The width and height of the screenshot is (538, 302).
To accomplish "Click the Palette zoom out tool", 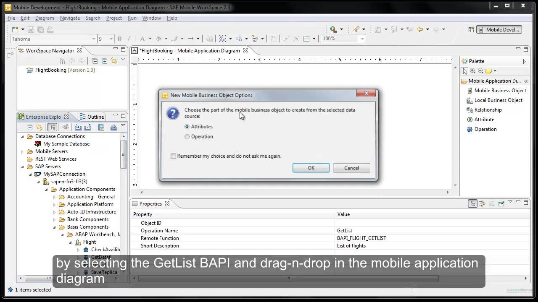I will pos(480,71).
